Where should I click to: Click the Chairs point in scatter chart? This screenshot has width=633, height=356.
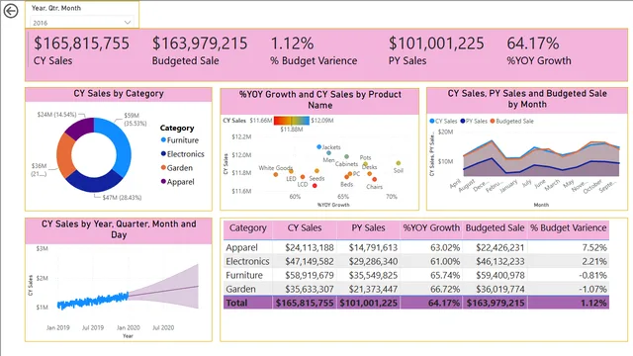point(375,179)
